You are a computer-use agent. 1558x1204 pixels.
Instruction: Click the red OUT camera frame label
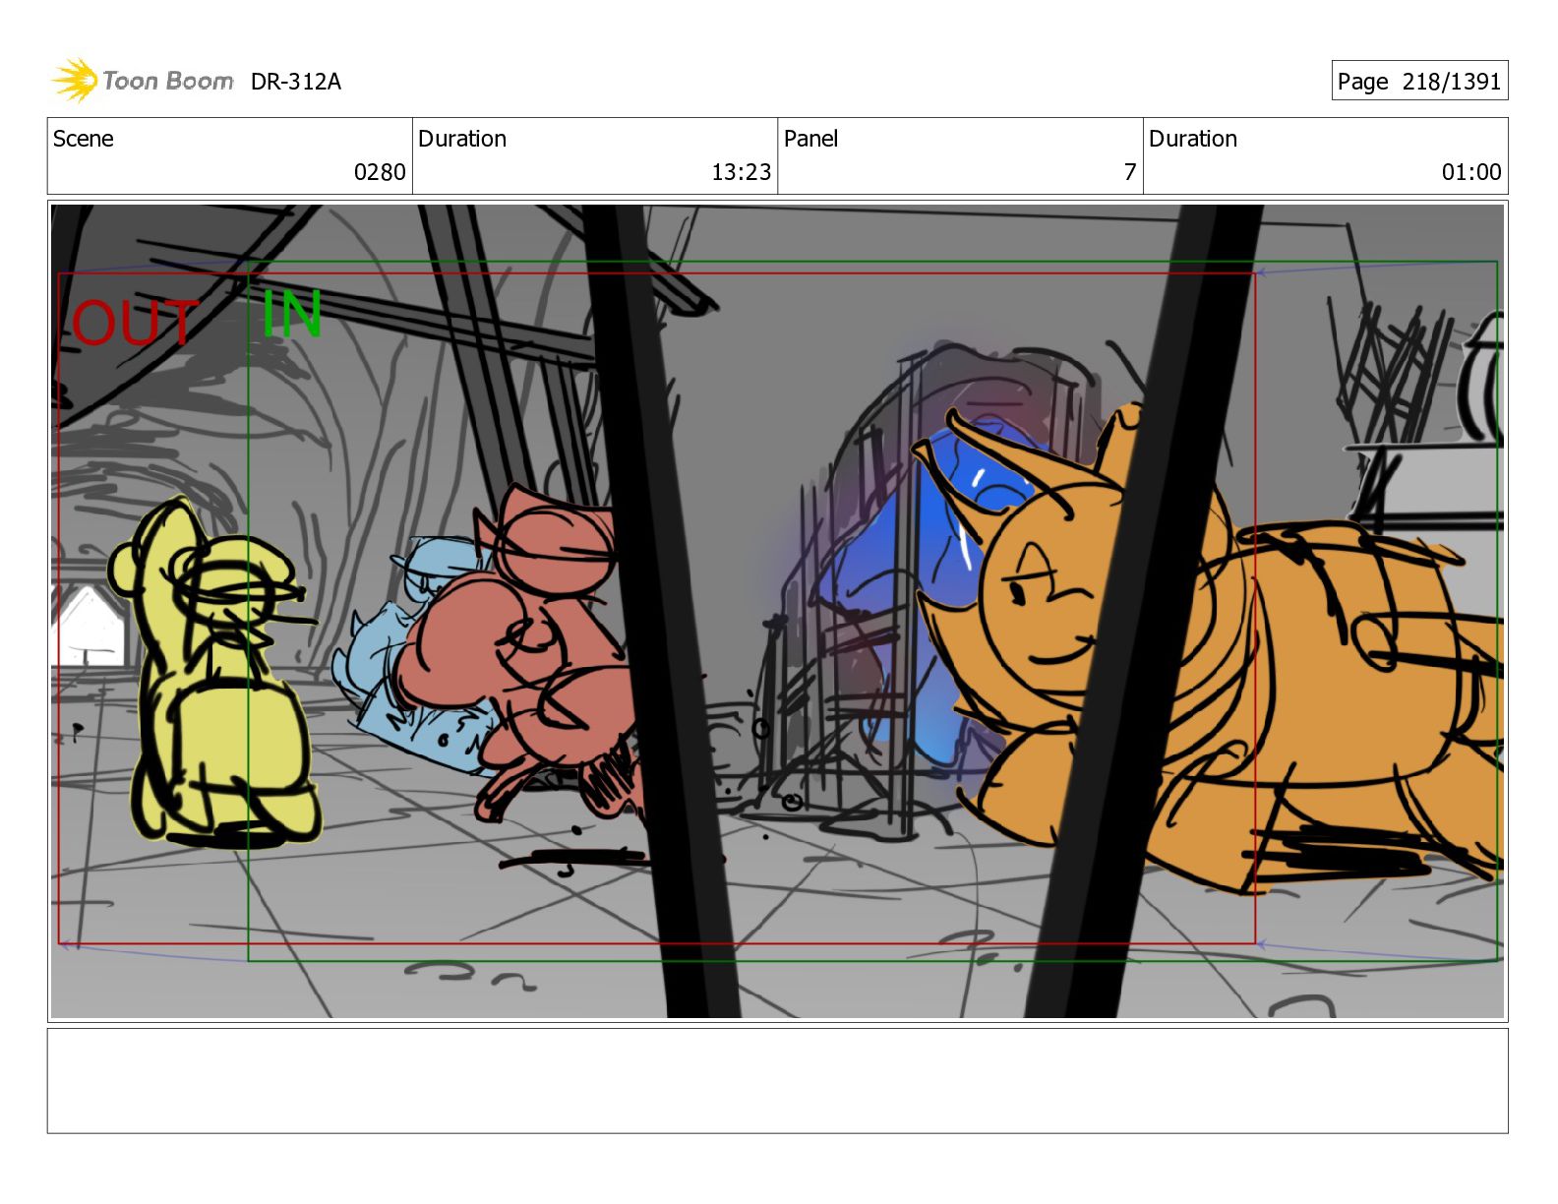click(x=135, y=324)
